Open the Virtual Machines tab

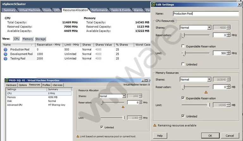coord(30,10)
